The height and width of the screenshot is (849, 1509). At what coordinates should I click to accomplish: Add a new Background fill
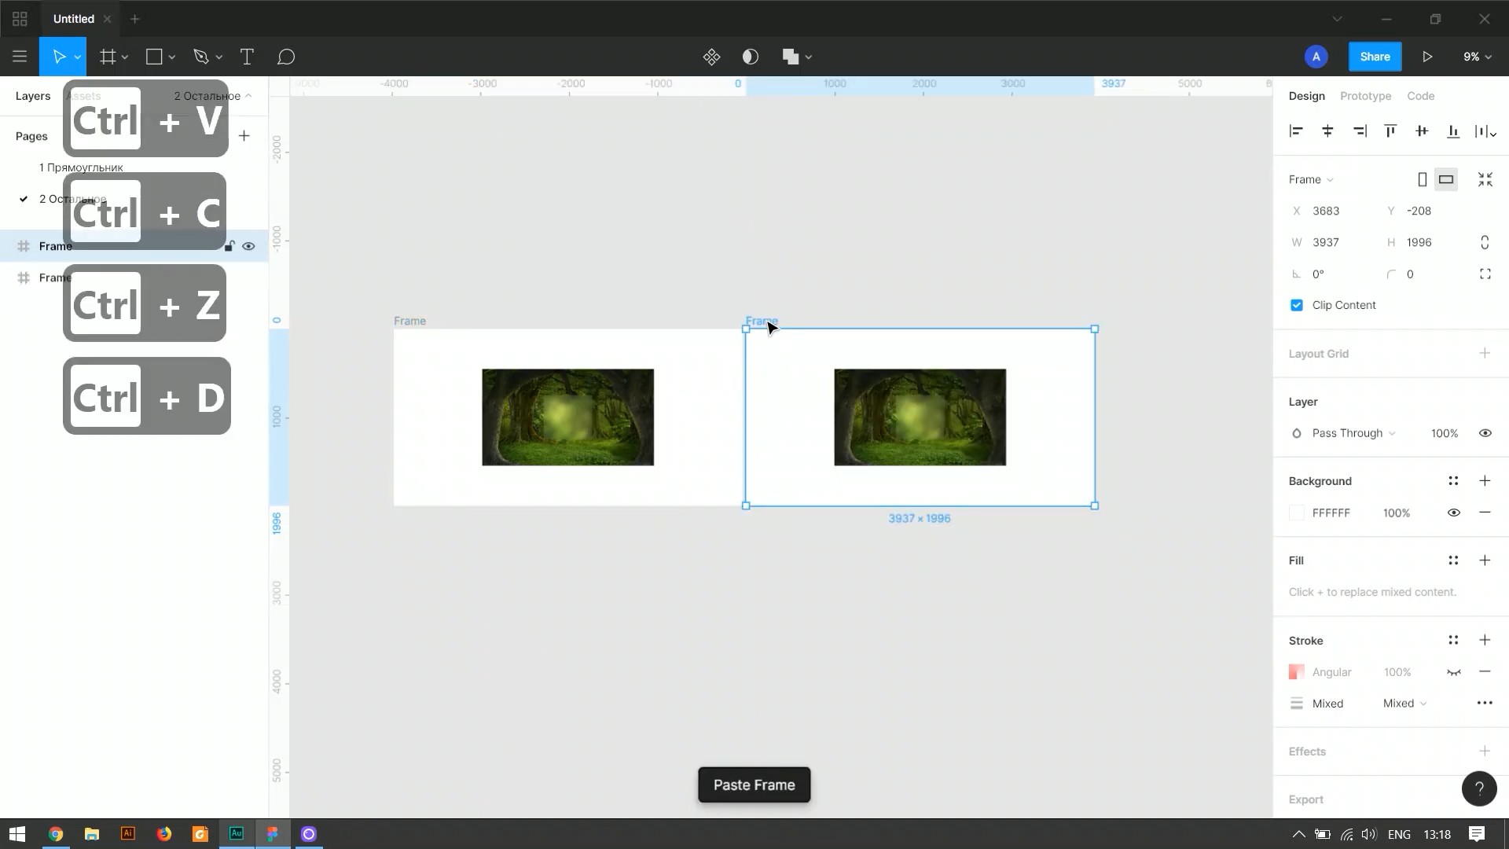pos(1485,481)
